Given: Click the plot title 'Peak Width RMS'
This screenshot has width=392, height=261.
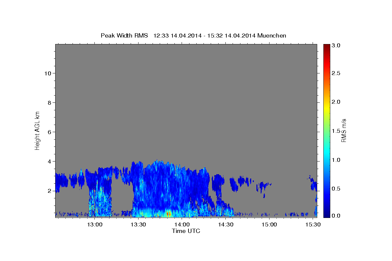Looking at the screenshot, I should pos(124,36).
